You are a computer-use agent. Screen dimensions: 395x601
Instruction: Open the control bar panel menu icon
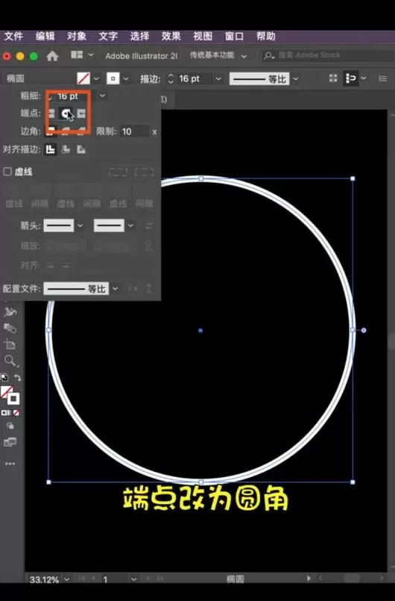coord(382,78)
